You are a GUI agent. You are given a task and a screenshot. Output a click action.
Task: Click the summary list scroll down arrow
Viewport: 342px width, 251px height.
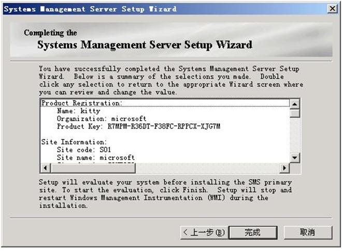coord(295,158)
